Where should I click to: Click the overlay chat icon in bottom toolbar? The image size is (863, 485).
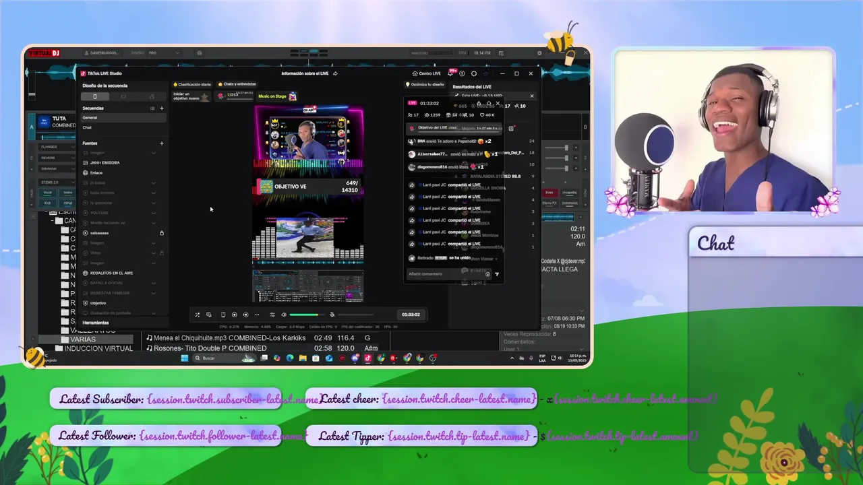[209, 315]
